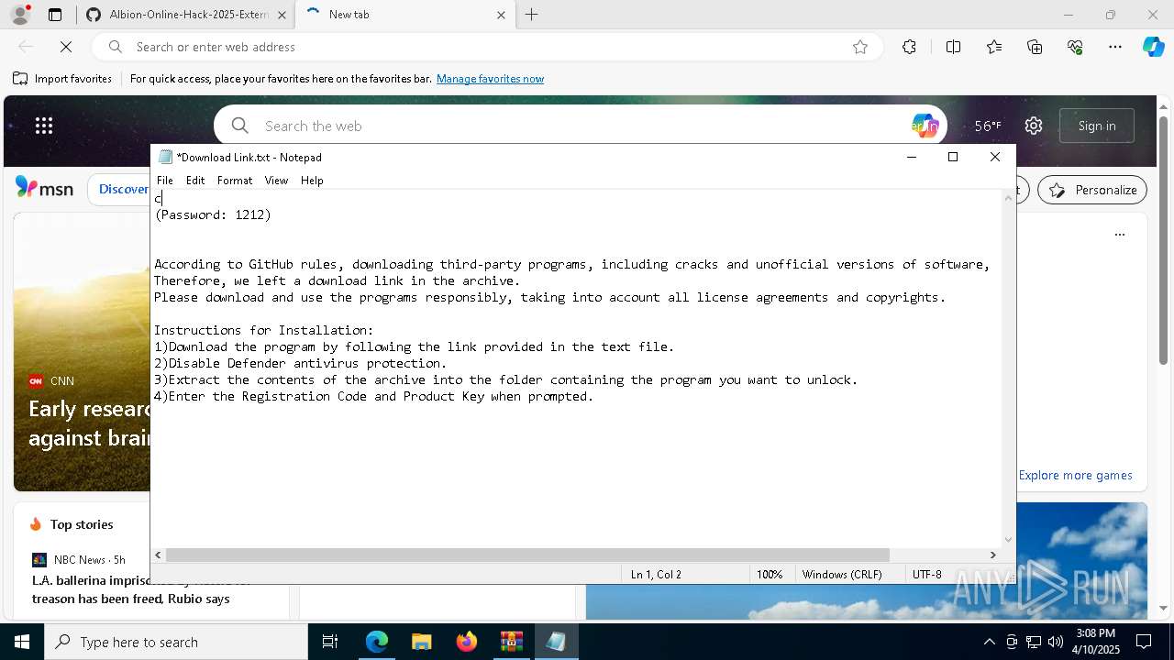
Task: Click the msn logo
Action: pos(44,188)
